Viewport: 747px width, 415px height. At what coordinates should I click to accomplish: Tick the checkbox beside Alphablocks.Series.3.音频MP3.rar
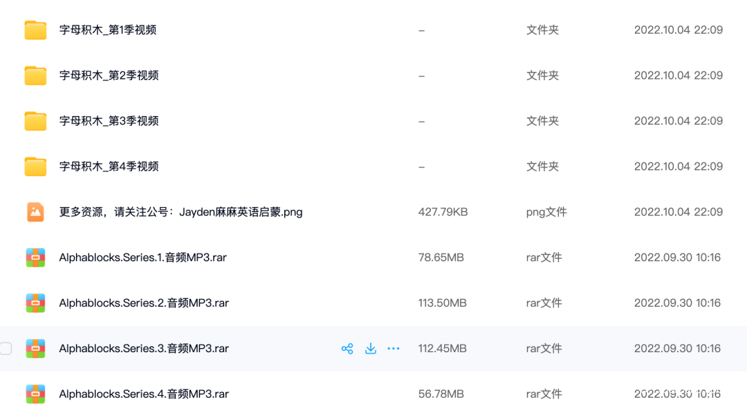[6, 349]
